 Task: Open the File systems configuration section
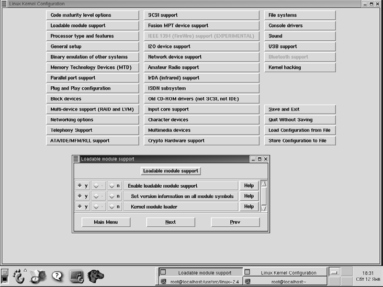point(300,15)
